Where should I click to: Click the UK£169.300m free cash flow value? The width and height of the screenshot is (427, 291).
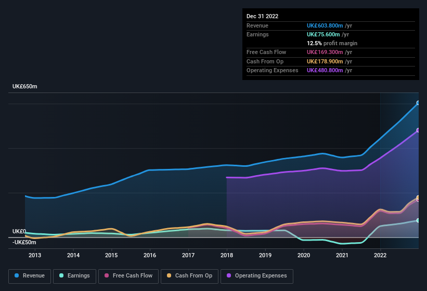[325, 52]
